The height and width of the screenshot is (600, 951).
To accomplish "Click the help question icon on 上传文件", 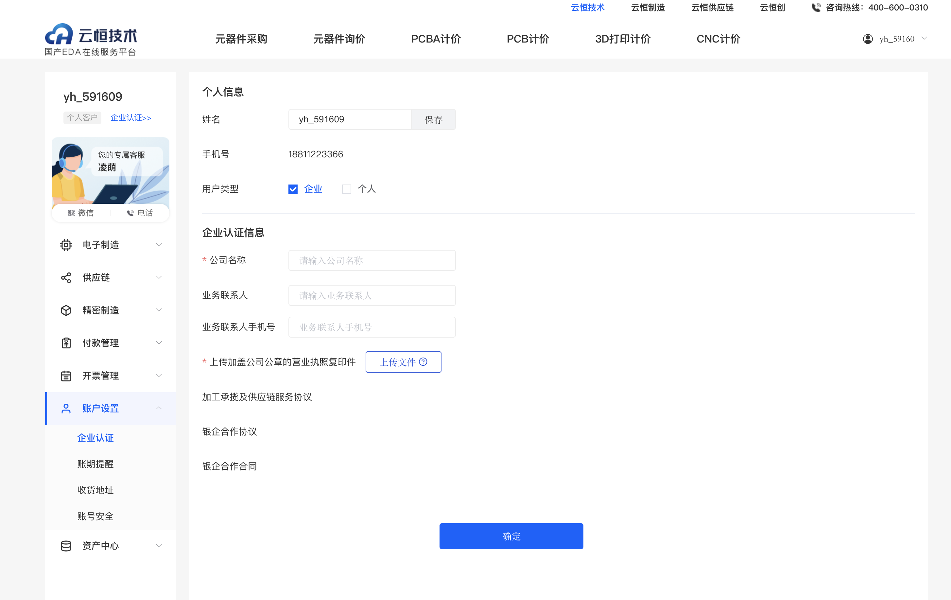I will [x=423, y=362].
